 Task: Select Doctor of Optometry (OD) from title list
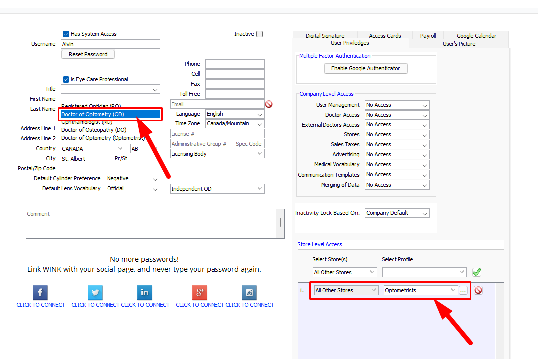pyautogui.click(x=110, y=114)
